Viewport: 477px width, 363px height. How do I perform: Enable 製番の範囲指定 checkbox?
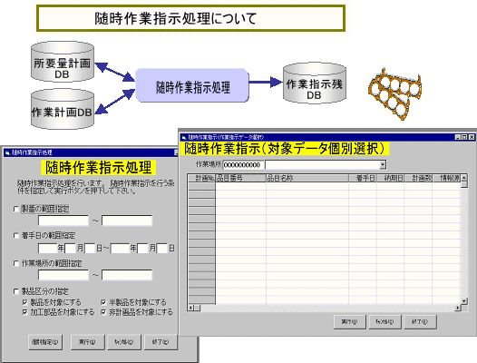click(16, 209)
